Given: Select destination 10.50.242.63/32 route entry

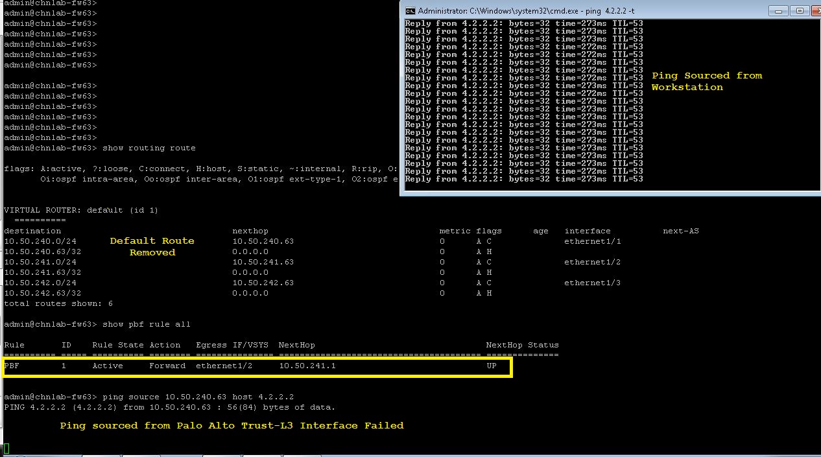Looking at the screenshot, I should pyautogui.click(x=43, y=293).
